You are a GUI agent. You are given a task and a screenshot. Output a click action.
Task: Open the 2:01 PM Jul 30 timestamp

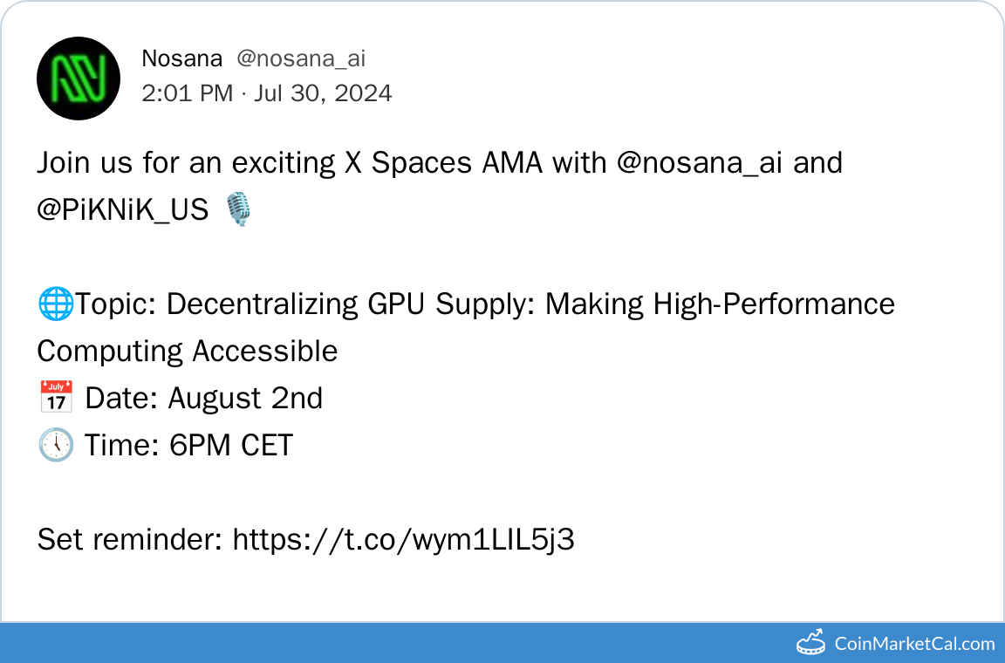[x=266, y=92]
